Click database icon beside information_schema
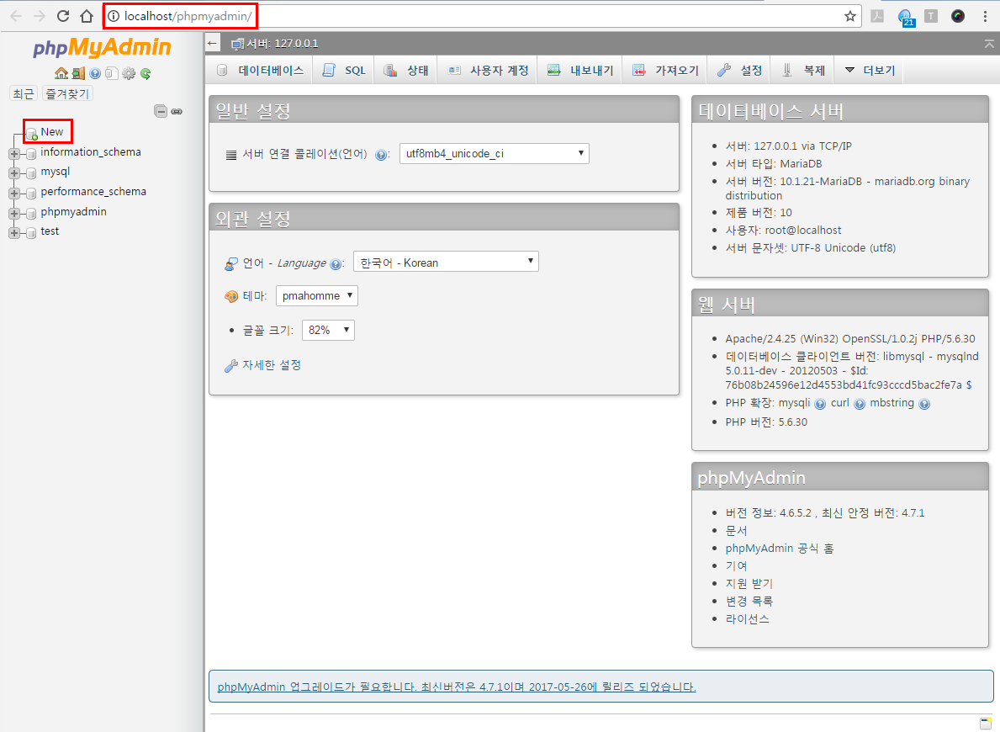 coord(30,154)
